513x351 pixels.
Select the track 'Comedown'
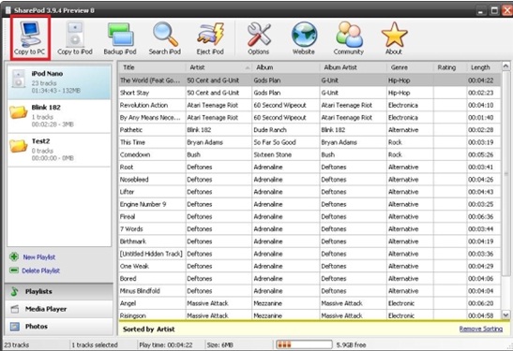(x=309, y=154)
